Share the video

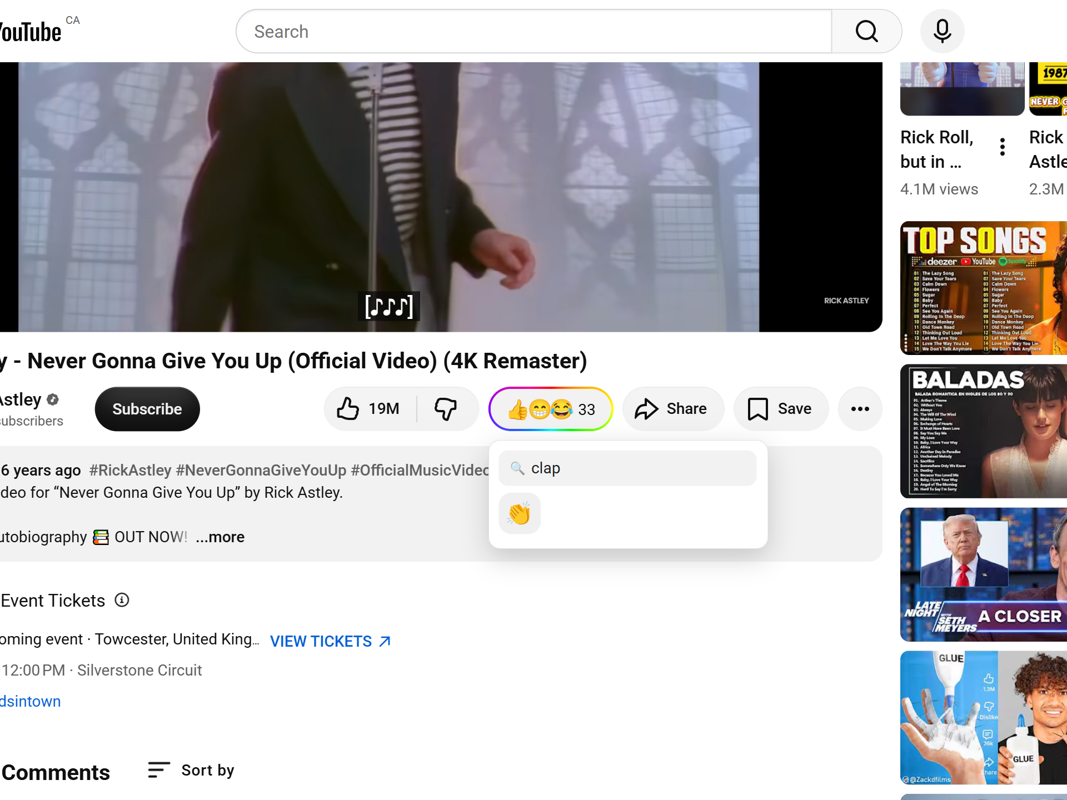coord(672,409)
